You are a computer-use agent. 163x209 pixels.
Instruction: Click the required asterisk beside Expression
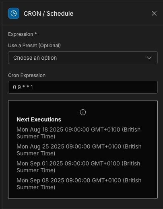[x=35, y=33]
